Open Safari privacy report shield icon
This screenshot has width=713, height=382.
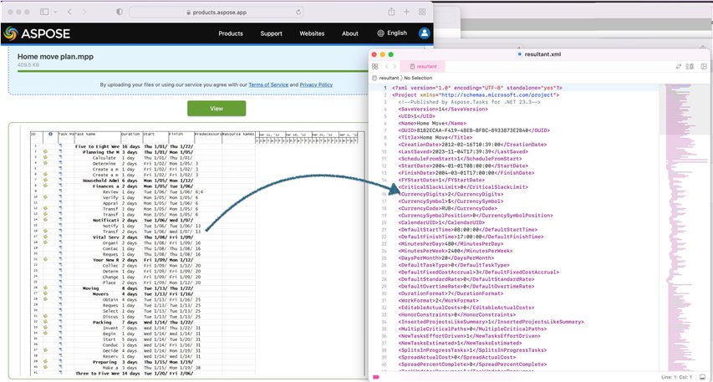pos(120,13)
